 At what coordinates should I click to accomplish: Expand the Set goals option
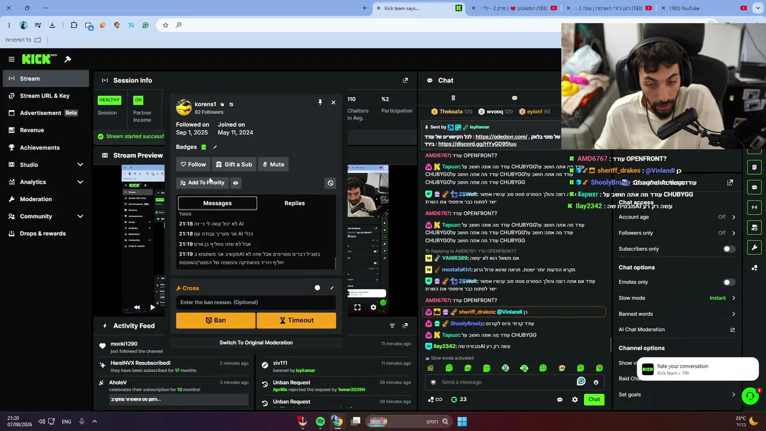677,394
